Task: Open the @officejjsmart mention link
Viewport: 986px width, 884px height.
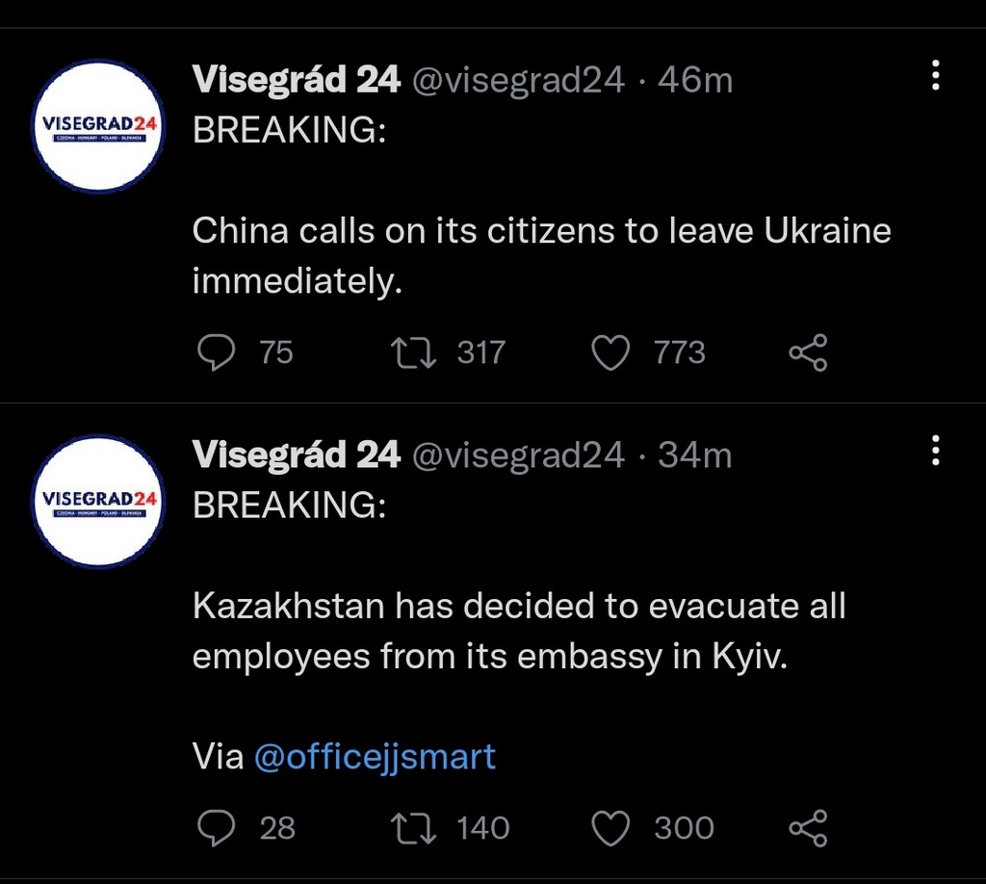Action: click(x=375, y=756)
